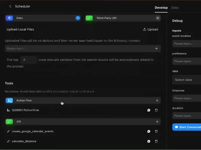
Task: Click the blue Action Flow icon
Action: [9, 100]
